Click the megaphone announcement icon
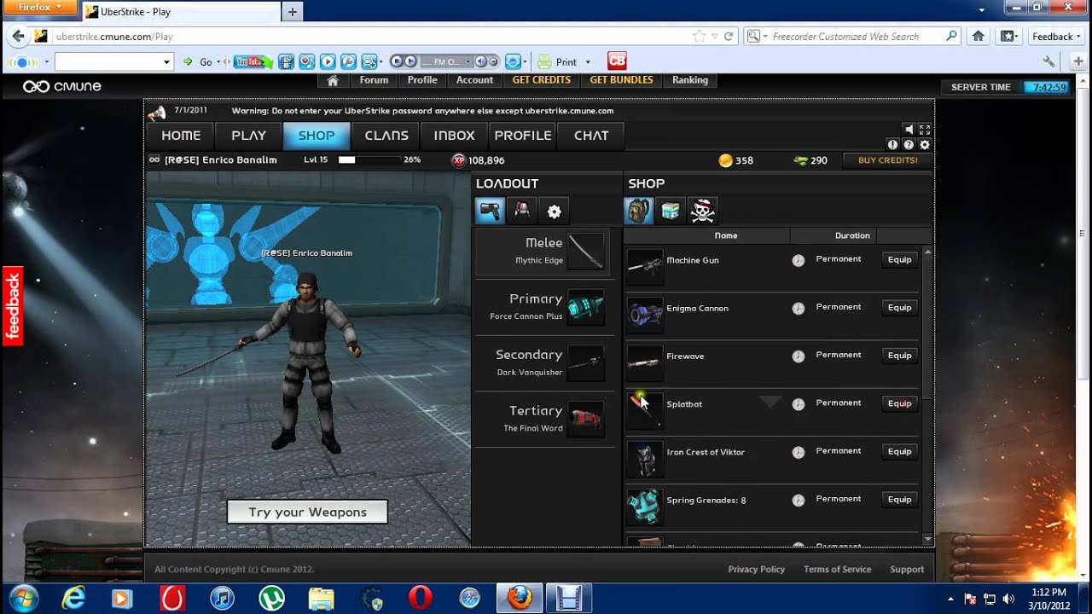This screenshot has width=1092, height=614. pyautogui.click(x=157, y=112)
